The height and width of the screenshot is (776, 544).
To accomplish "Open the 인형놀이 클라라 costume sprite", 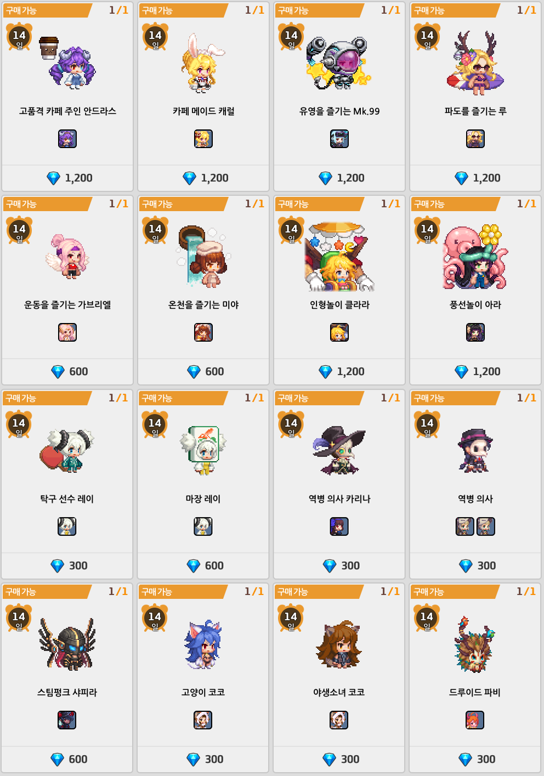I will pos(339,256).
